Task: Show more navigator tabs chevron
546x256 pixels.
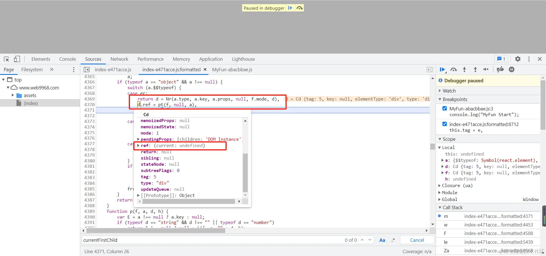Action: pyautogui.click(x=52, y=70)
